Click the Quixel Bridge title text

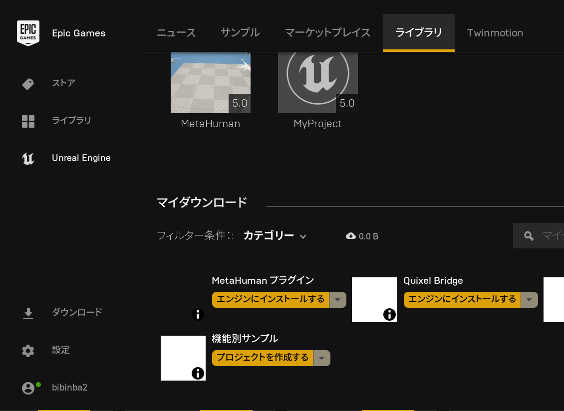pos(433,280)
